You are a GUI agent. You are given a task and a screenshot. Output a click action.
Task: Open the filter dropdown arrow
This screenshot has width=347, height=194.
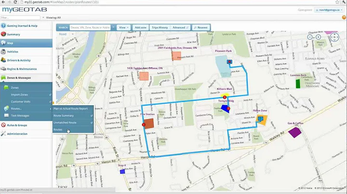[x=43, y=18]
